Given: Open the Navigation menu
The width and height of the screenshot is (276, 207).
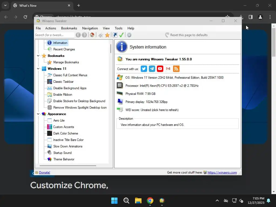Looking at the screenshot, I should pos(90,28).
